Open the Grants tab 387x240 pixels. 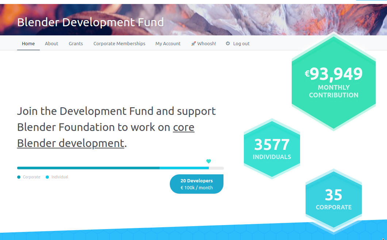click(x=76, y=43)
